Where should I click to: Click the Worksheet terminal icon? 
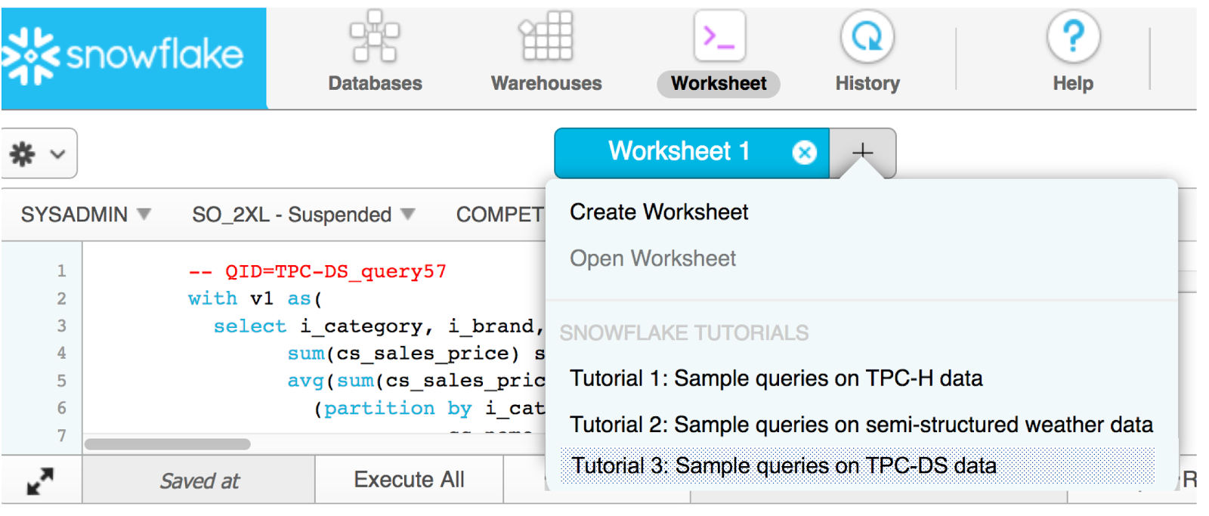click(719, 36)
